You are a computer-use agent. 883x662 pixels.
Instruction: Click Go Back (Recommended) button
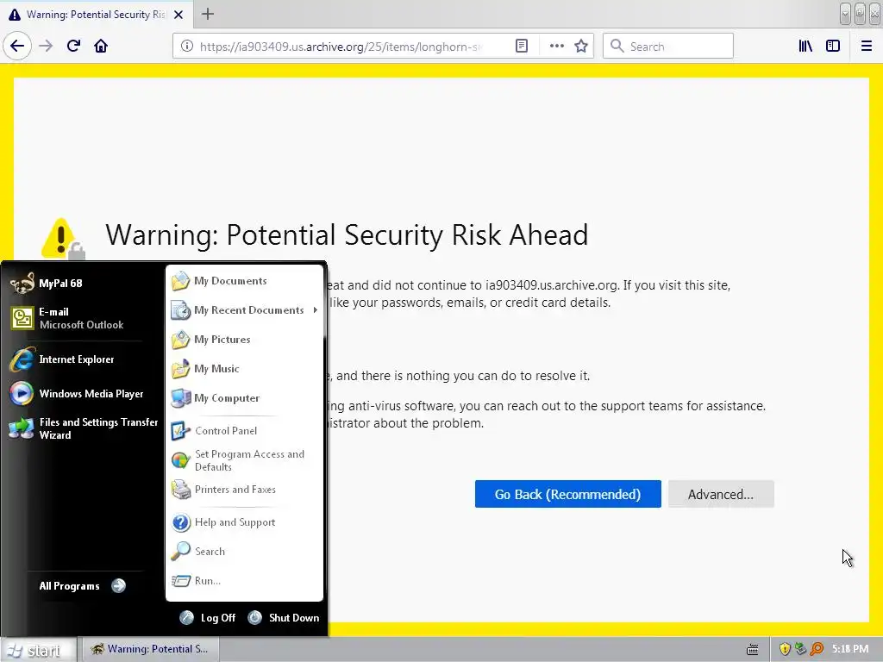[x=567, y=494]
